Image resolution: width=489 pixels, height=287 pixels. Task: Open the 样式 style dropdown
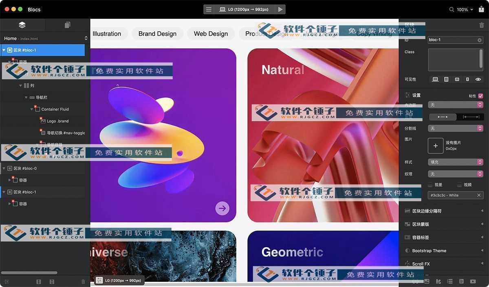[x=456, y=162]
